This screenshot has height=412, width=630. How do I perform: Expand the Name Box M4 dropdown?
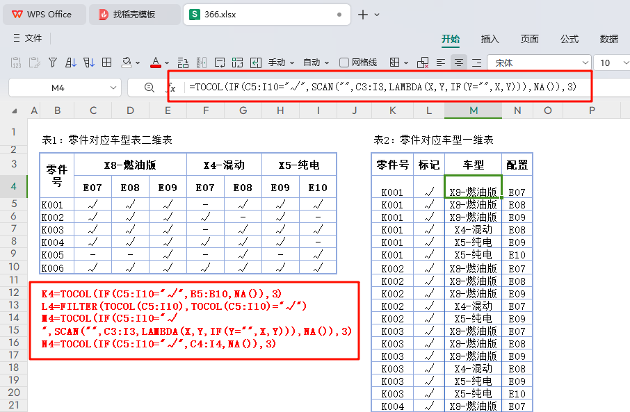113,88
